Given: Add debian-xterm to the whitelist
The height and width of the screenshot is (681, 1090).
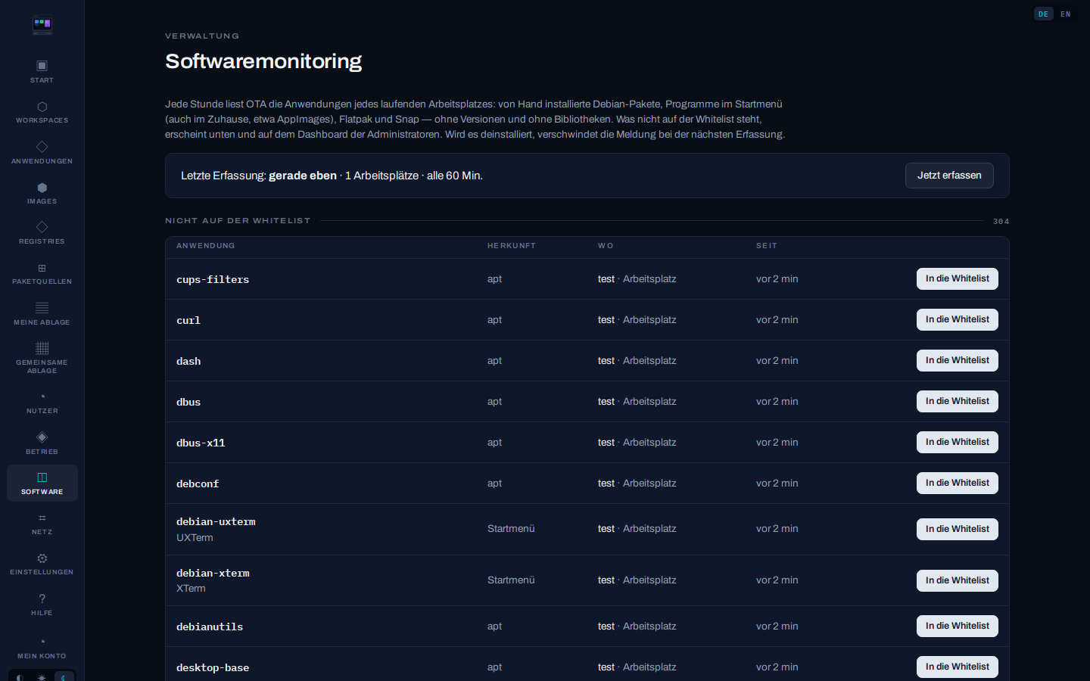Looking at the screenshot, I should pos(958,580).
